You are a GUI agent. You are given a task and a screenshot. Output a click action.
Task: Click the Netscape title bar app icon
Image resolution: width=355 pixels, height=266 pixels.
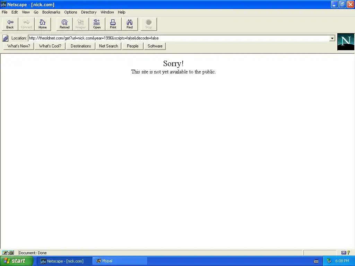(3, 5)
